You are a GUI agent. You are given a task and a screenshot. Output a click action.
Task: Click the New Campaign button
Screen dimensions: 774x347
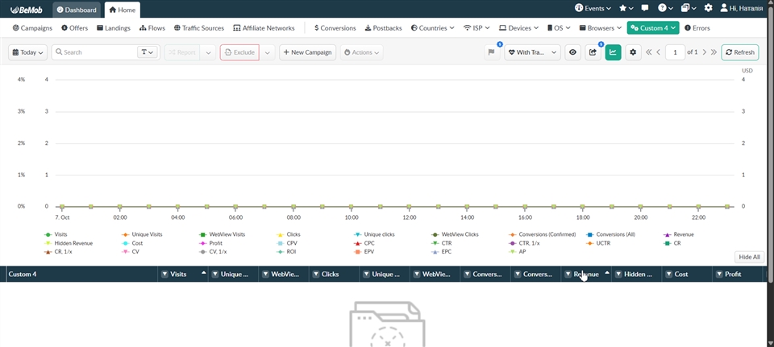(307, 52)
